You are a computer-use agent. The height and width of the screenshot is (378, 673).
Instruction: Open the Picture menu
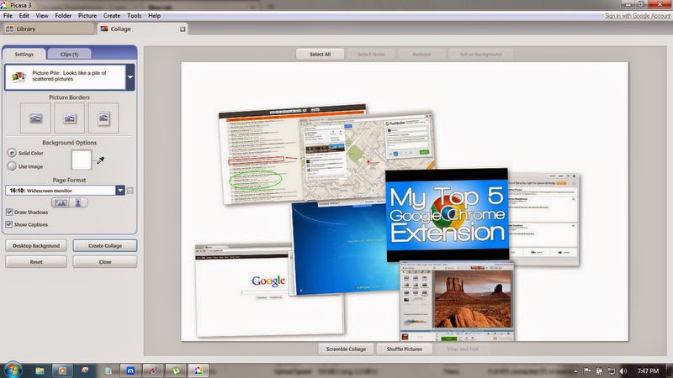[87, 16]
